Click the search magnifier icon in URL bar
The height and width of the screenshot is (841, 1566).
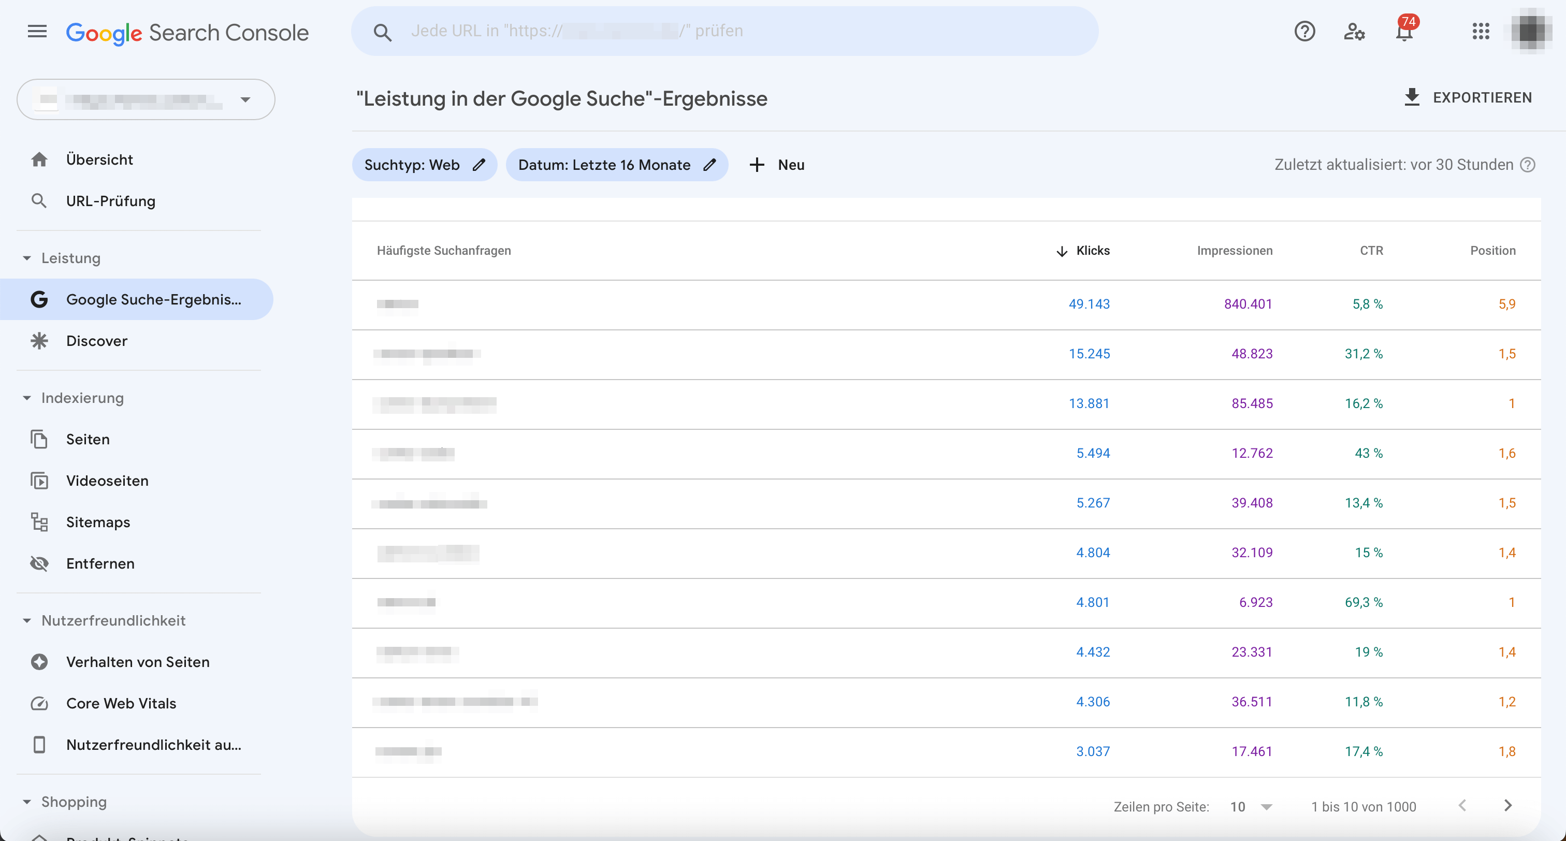(x=382, y=32)
